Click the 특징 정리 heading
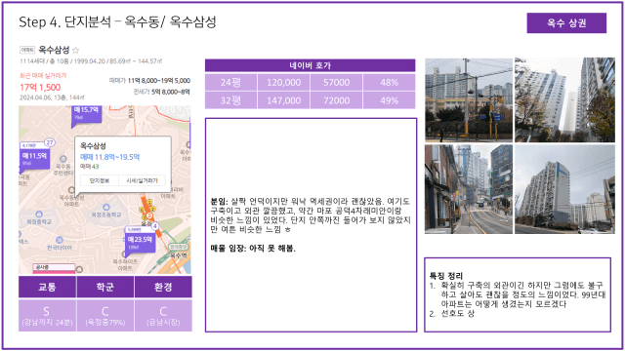Image resolution: width=625 pixels, height=351 pixels. pos(446,276)
